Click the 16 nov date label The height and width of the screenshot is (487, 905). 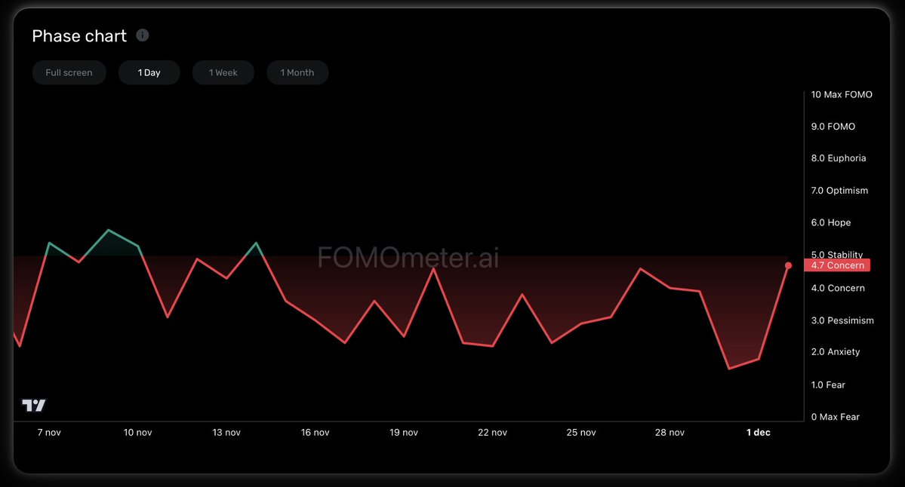pos(315,432)
